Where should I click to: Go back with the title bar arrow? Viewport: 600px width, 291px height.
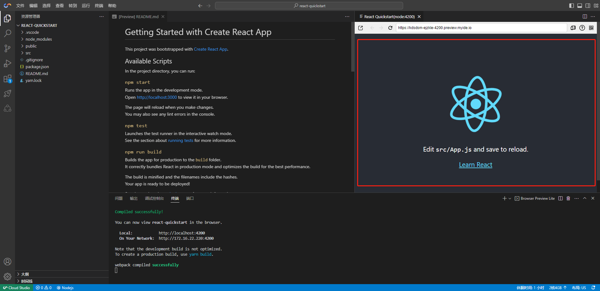coord(200,6)
